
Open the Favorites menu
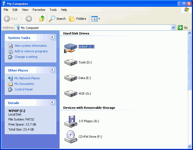tap(39, 10)
